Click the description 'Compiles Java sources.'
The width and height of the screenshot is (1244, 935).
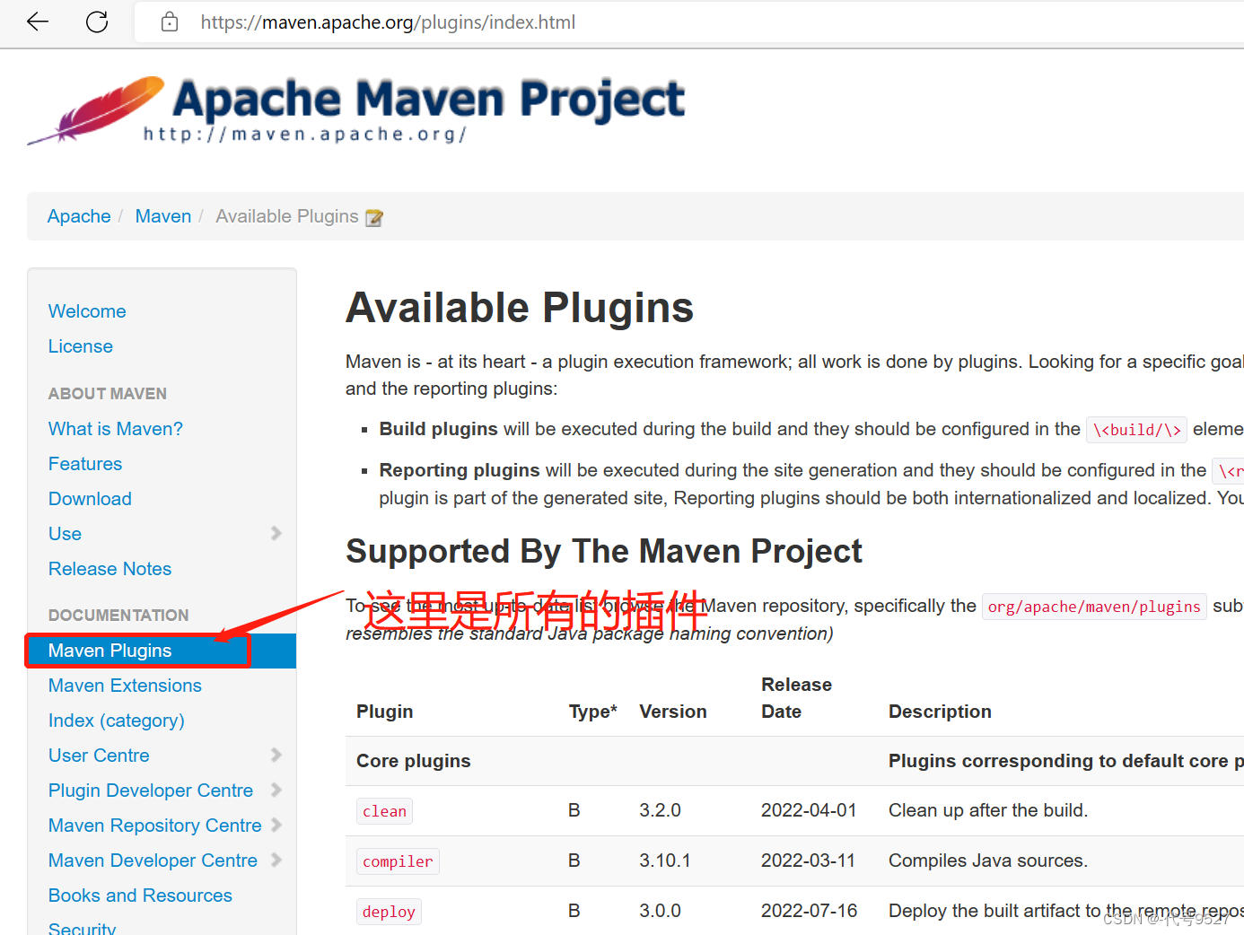click(988, 861)
